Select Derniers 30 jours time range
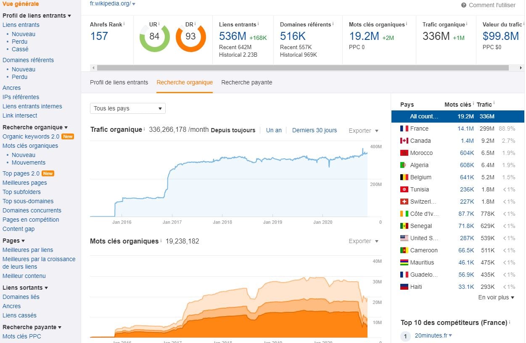Screen dimensions: 526x343 coord(315,130)
